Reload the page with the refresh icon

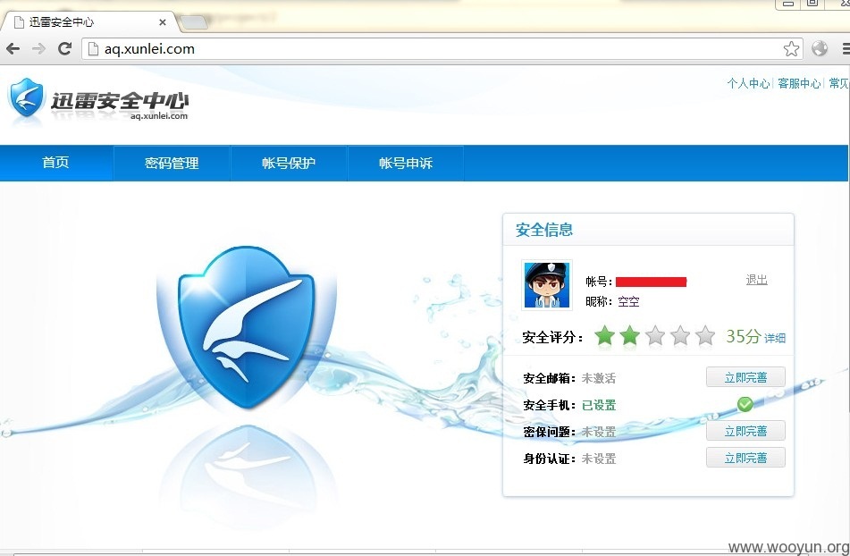(x=64, y=49)
